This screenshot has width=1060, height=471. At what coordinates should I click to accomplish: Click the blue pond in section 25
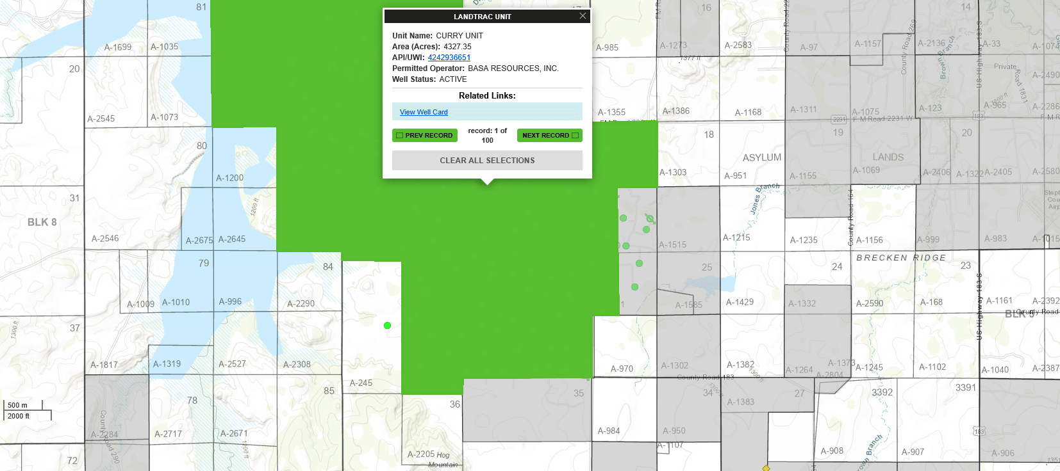click(x=710, y=285)
